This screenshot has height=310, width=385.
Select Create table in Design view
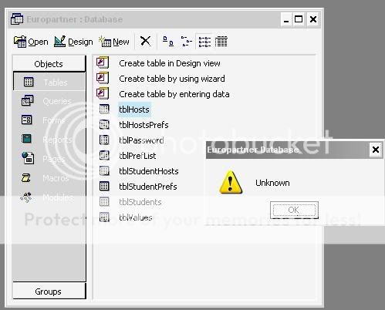pyautogui.click(x=158, y=63)
